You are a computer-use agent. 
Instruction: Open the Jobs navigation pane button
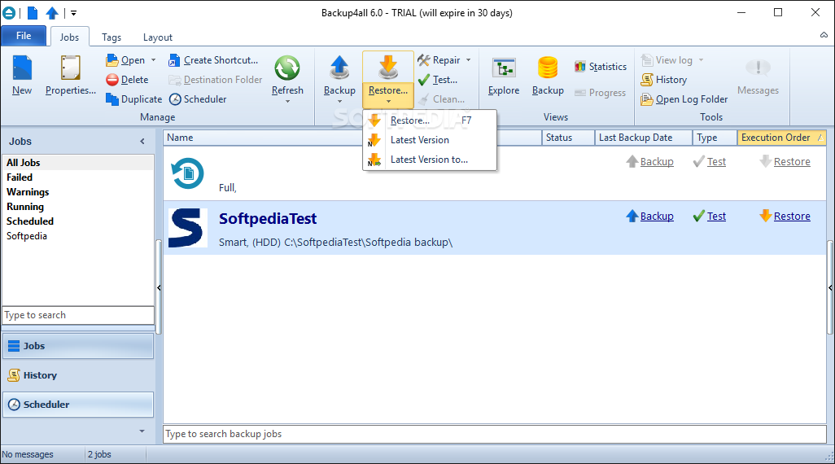[78, 346]
